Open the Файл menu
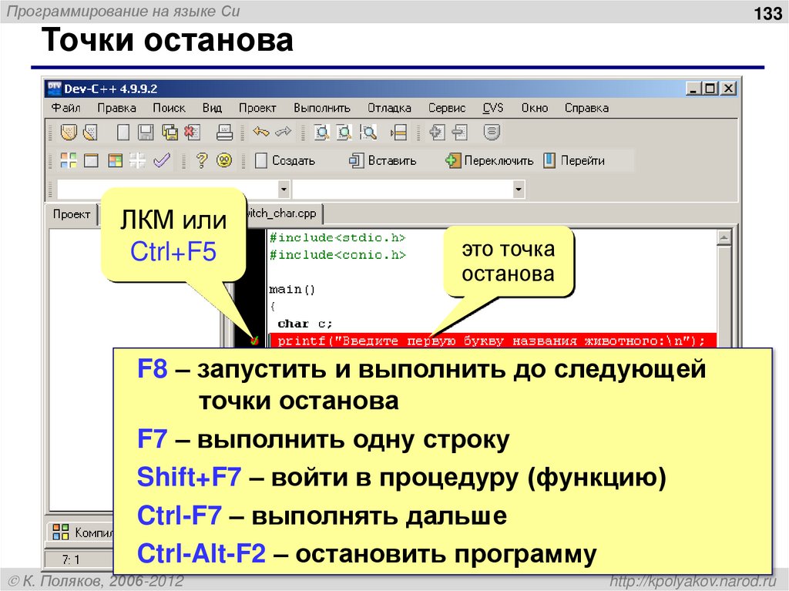Viewport: 789px width, 591px height. click(66, 108)
